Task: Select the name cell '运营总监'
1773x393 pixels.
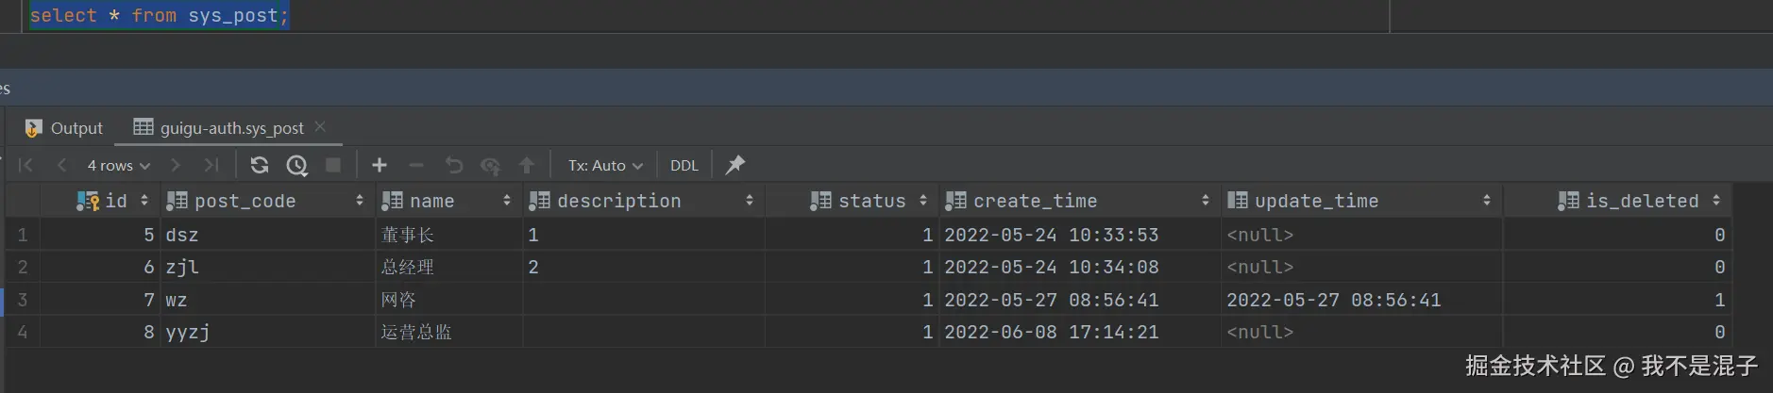Action: pos(449,332)
